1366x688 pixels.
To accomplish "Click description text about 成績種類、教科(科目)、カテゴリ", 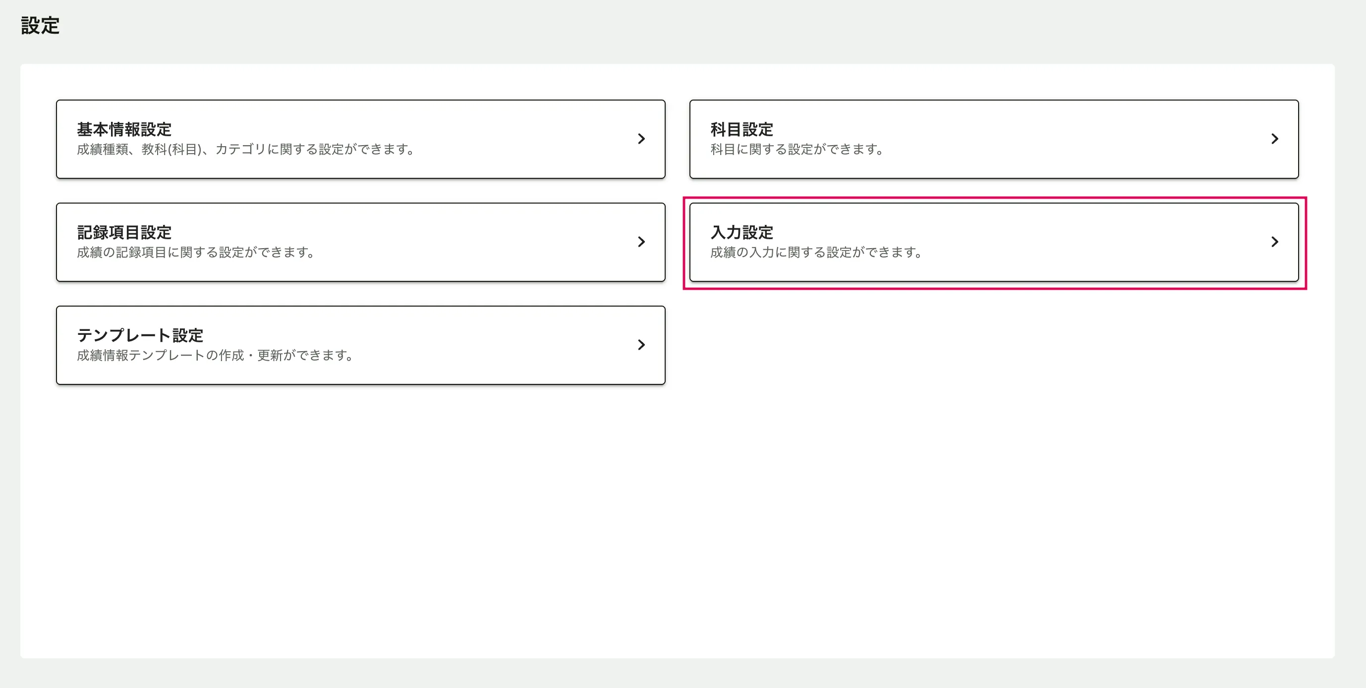I will [x=245, y=150].
